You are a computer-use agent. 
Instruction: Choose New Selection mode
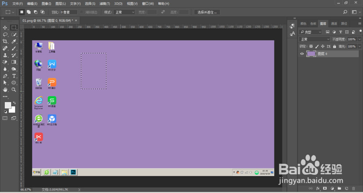[22, 12]
